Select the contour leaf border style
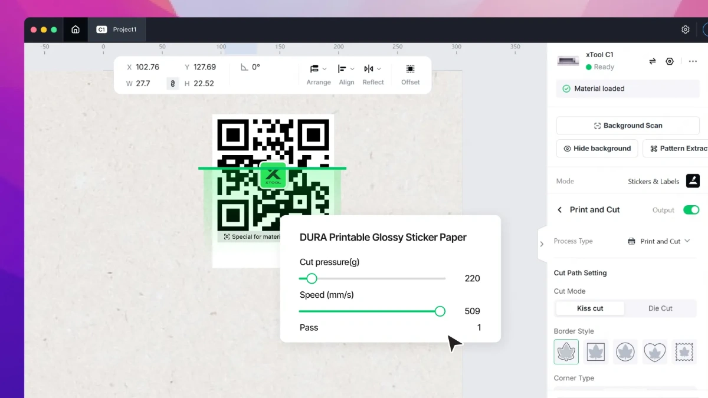 [x=566, y=351]
